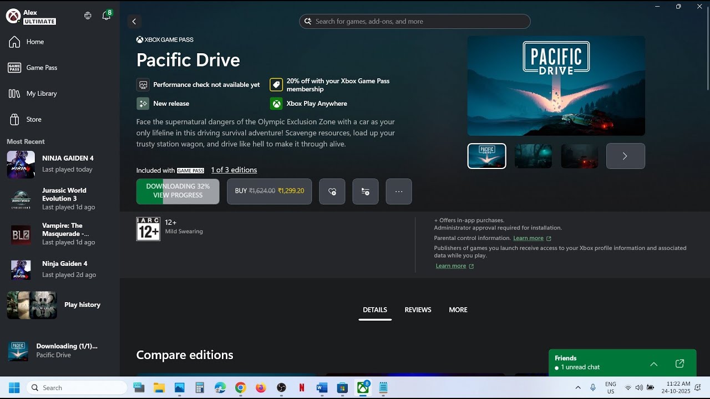Buy Pacific Drive for ₹1,299.20

point(269,191)
